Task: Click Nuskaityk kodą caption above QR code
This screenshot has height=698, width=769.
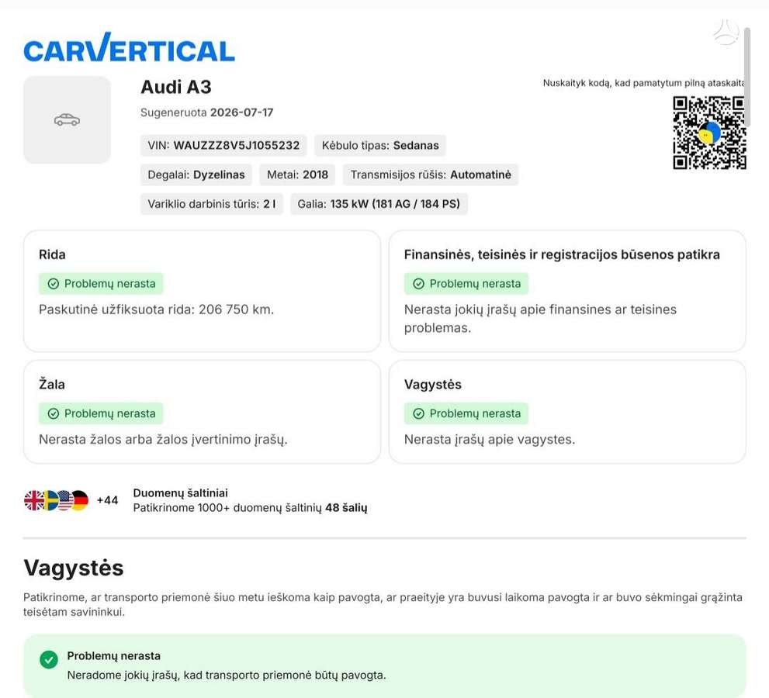Action: coord(643,83)
